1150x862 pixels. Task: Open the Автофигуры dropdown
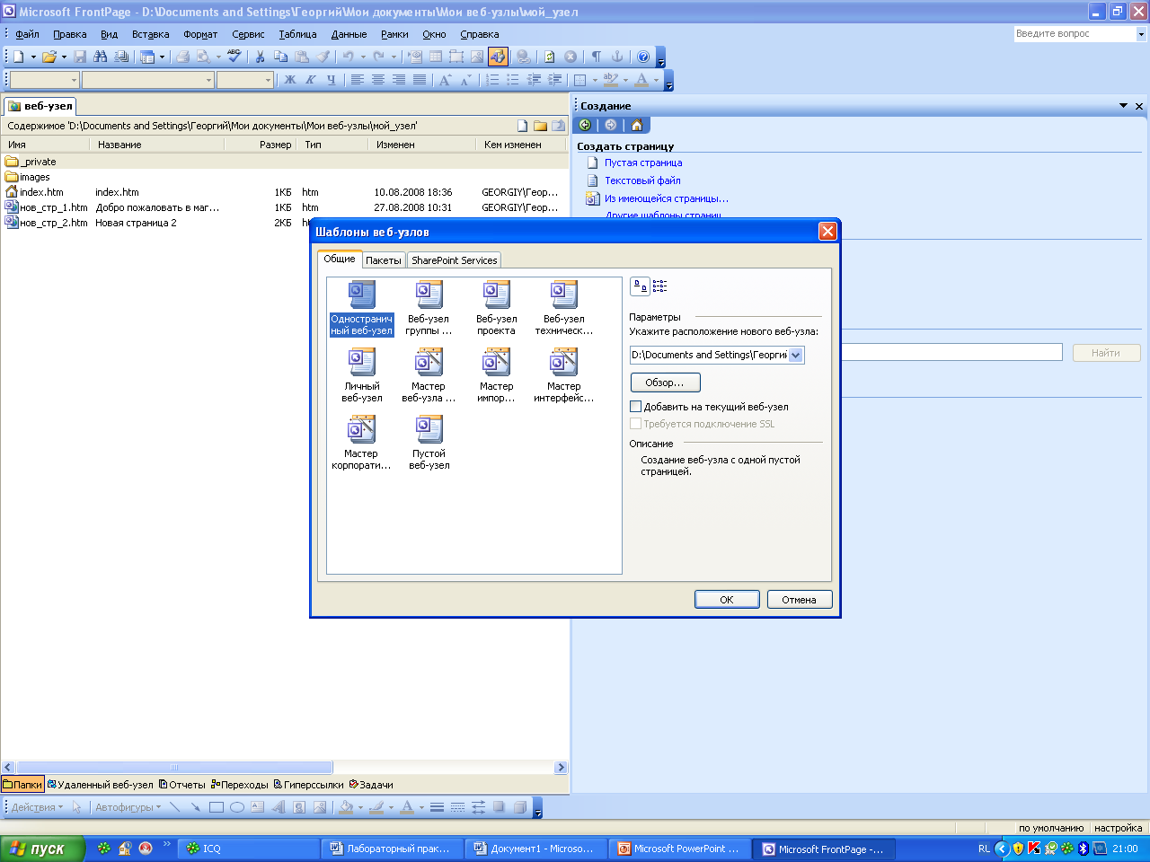click(x=128, y=807)
